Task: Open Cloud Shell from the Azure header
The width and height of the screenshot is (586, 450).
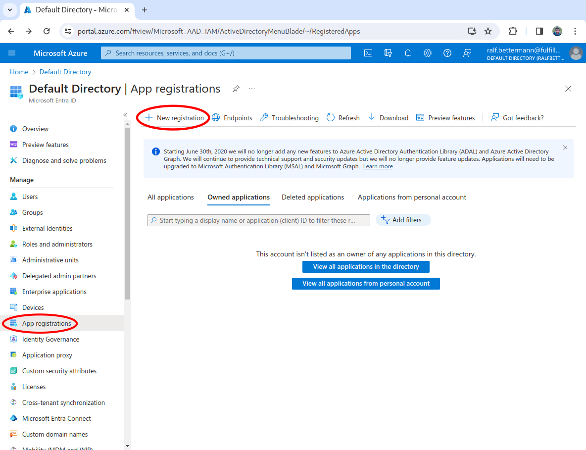Action: point(368,53)
